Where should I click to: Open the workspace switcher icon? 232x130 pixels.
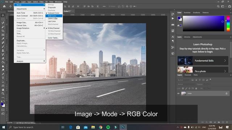223,6
